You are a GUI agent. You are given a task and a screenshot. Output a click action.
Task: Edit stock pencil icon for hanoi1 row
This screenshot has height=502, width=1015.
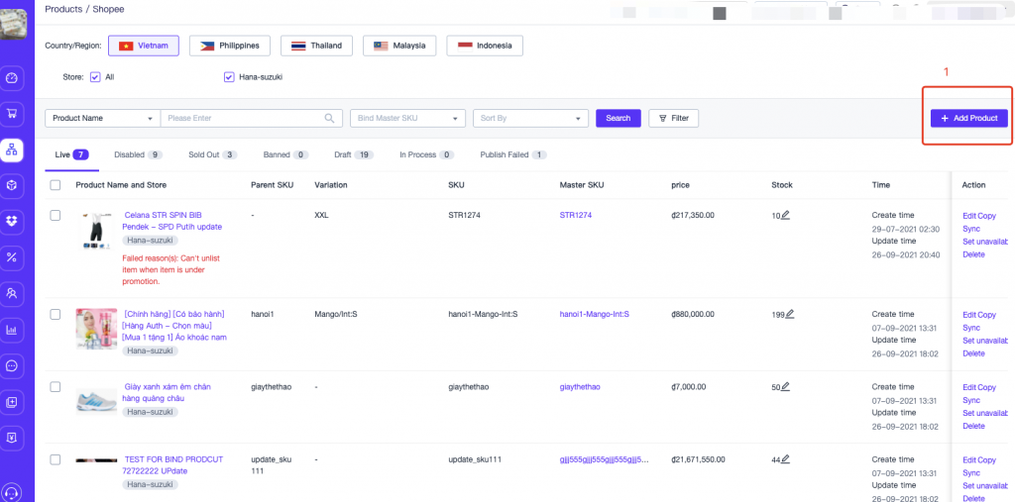789,315
